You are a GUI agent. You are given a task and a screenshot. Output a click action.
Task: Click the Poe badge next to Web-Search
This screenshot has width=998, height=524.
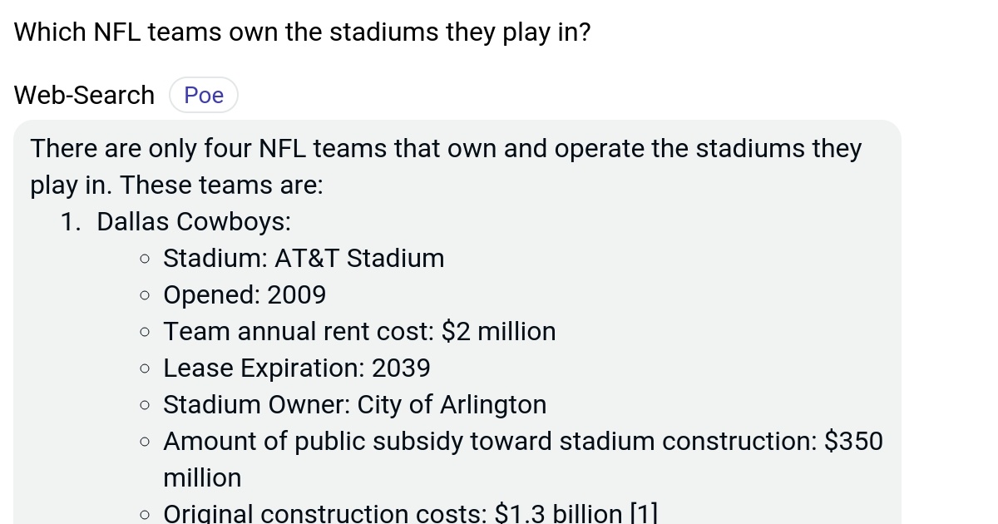[x=203, y=95]
